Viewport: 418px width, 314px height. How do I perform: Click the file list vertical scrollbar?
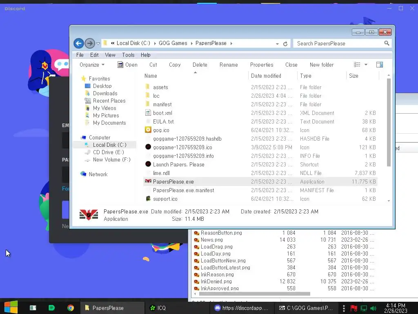click(389, 123)
